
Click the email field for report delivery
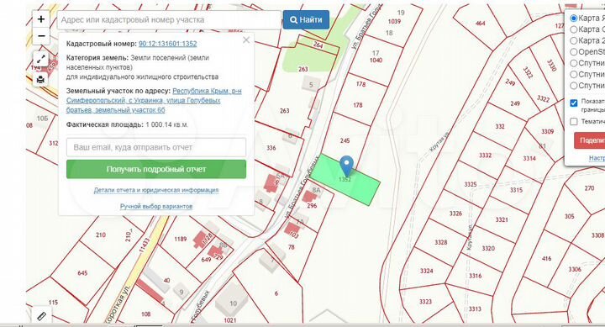(x=156, y=147)
